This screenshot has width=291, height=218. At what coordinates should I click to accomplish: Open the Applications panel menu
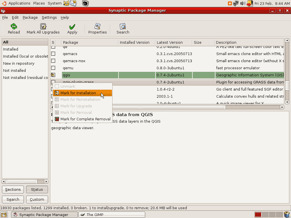coord(19,3)
